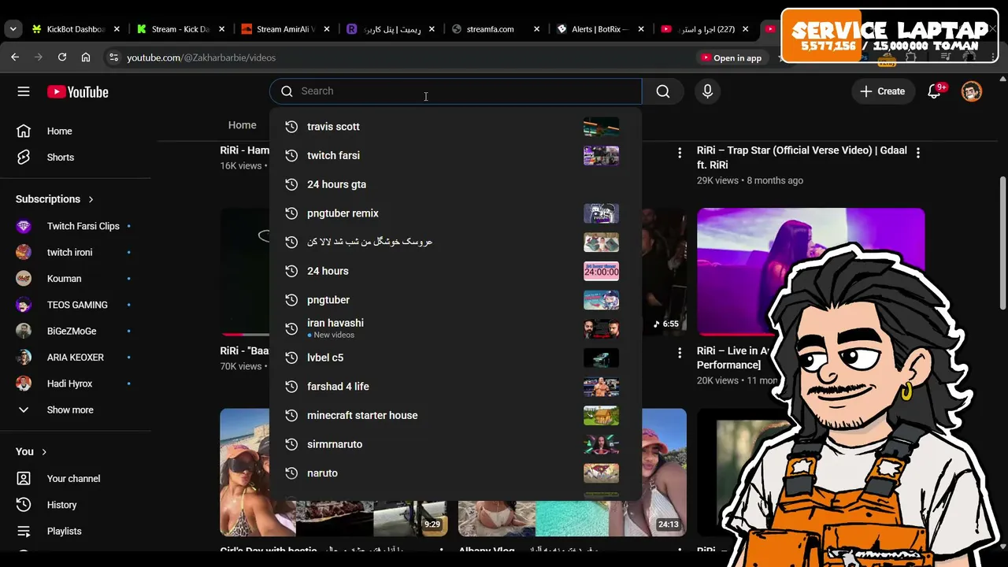Viewport: 1008px width, 567px height.
Task: Expand the browser tab search dropdown
Action: pyautogui.click(x=13, y=29)
